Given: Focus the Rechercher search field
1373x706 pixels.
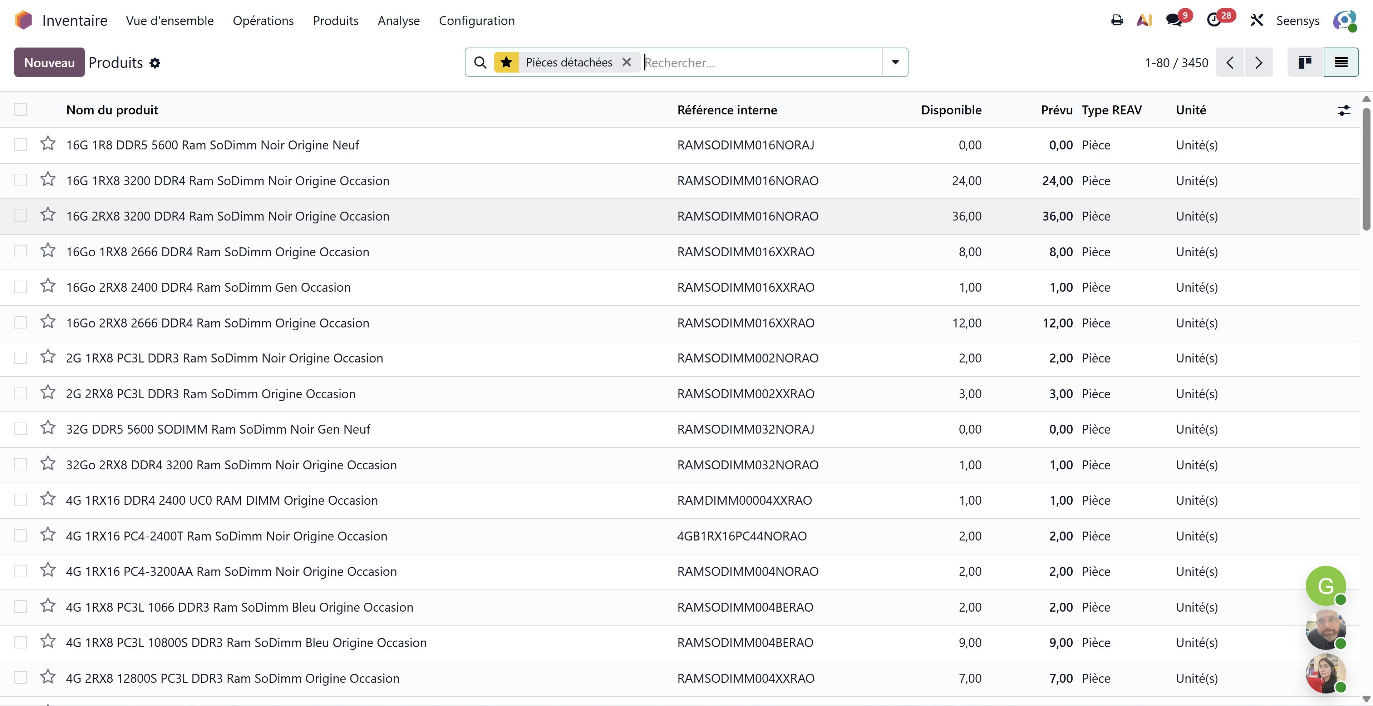Looking at the screenshot, I should tap(762, 62).
